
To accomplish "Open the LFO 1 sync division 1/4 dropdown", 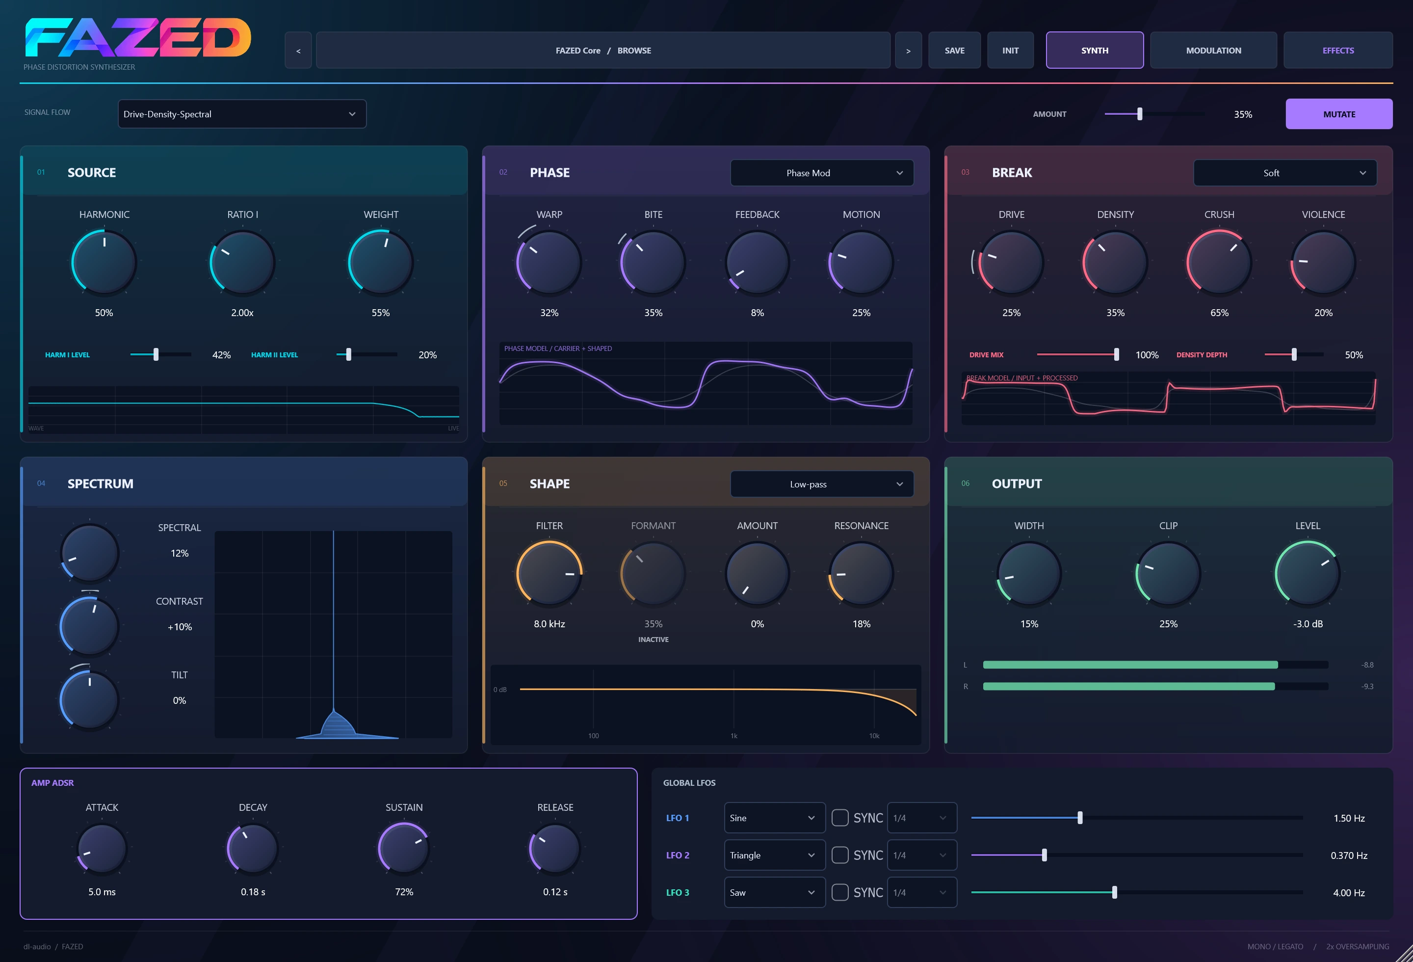I will [x=922, y=818].
